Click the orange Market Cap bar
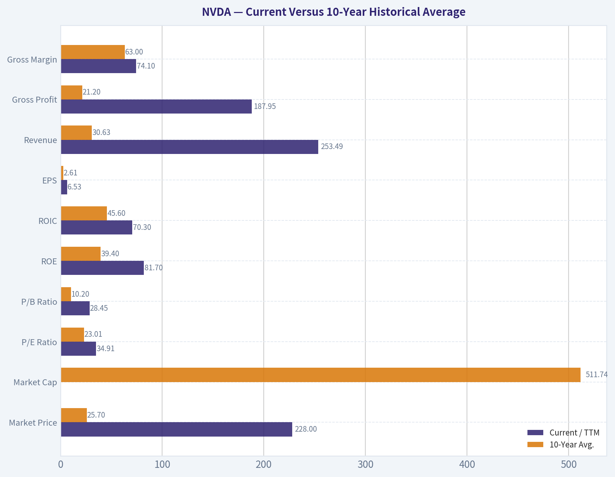This screenshot has width=615, height=477. (321, 375)
